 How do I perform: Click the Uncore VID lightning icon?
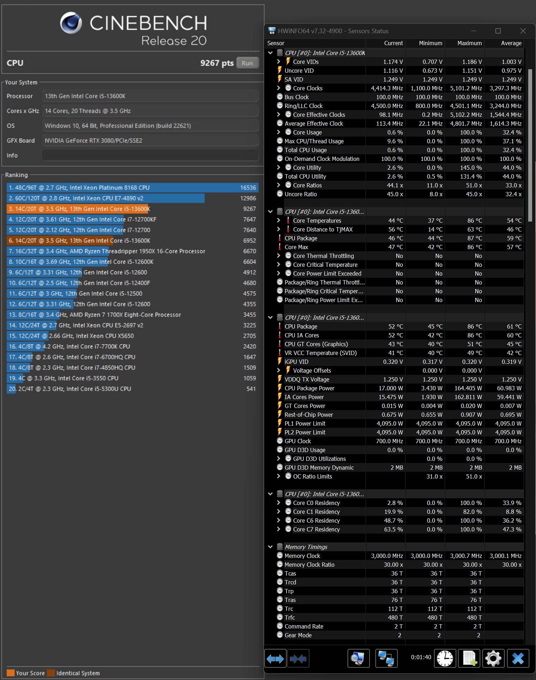pyautogui.click(x=280, y=71)
